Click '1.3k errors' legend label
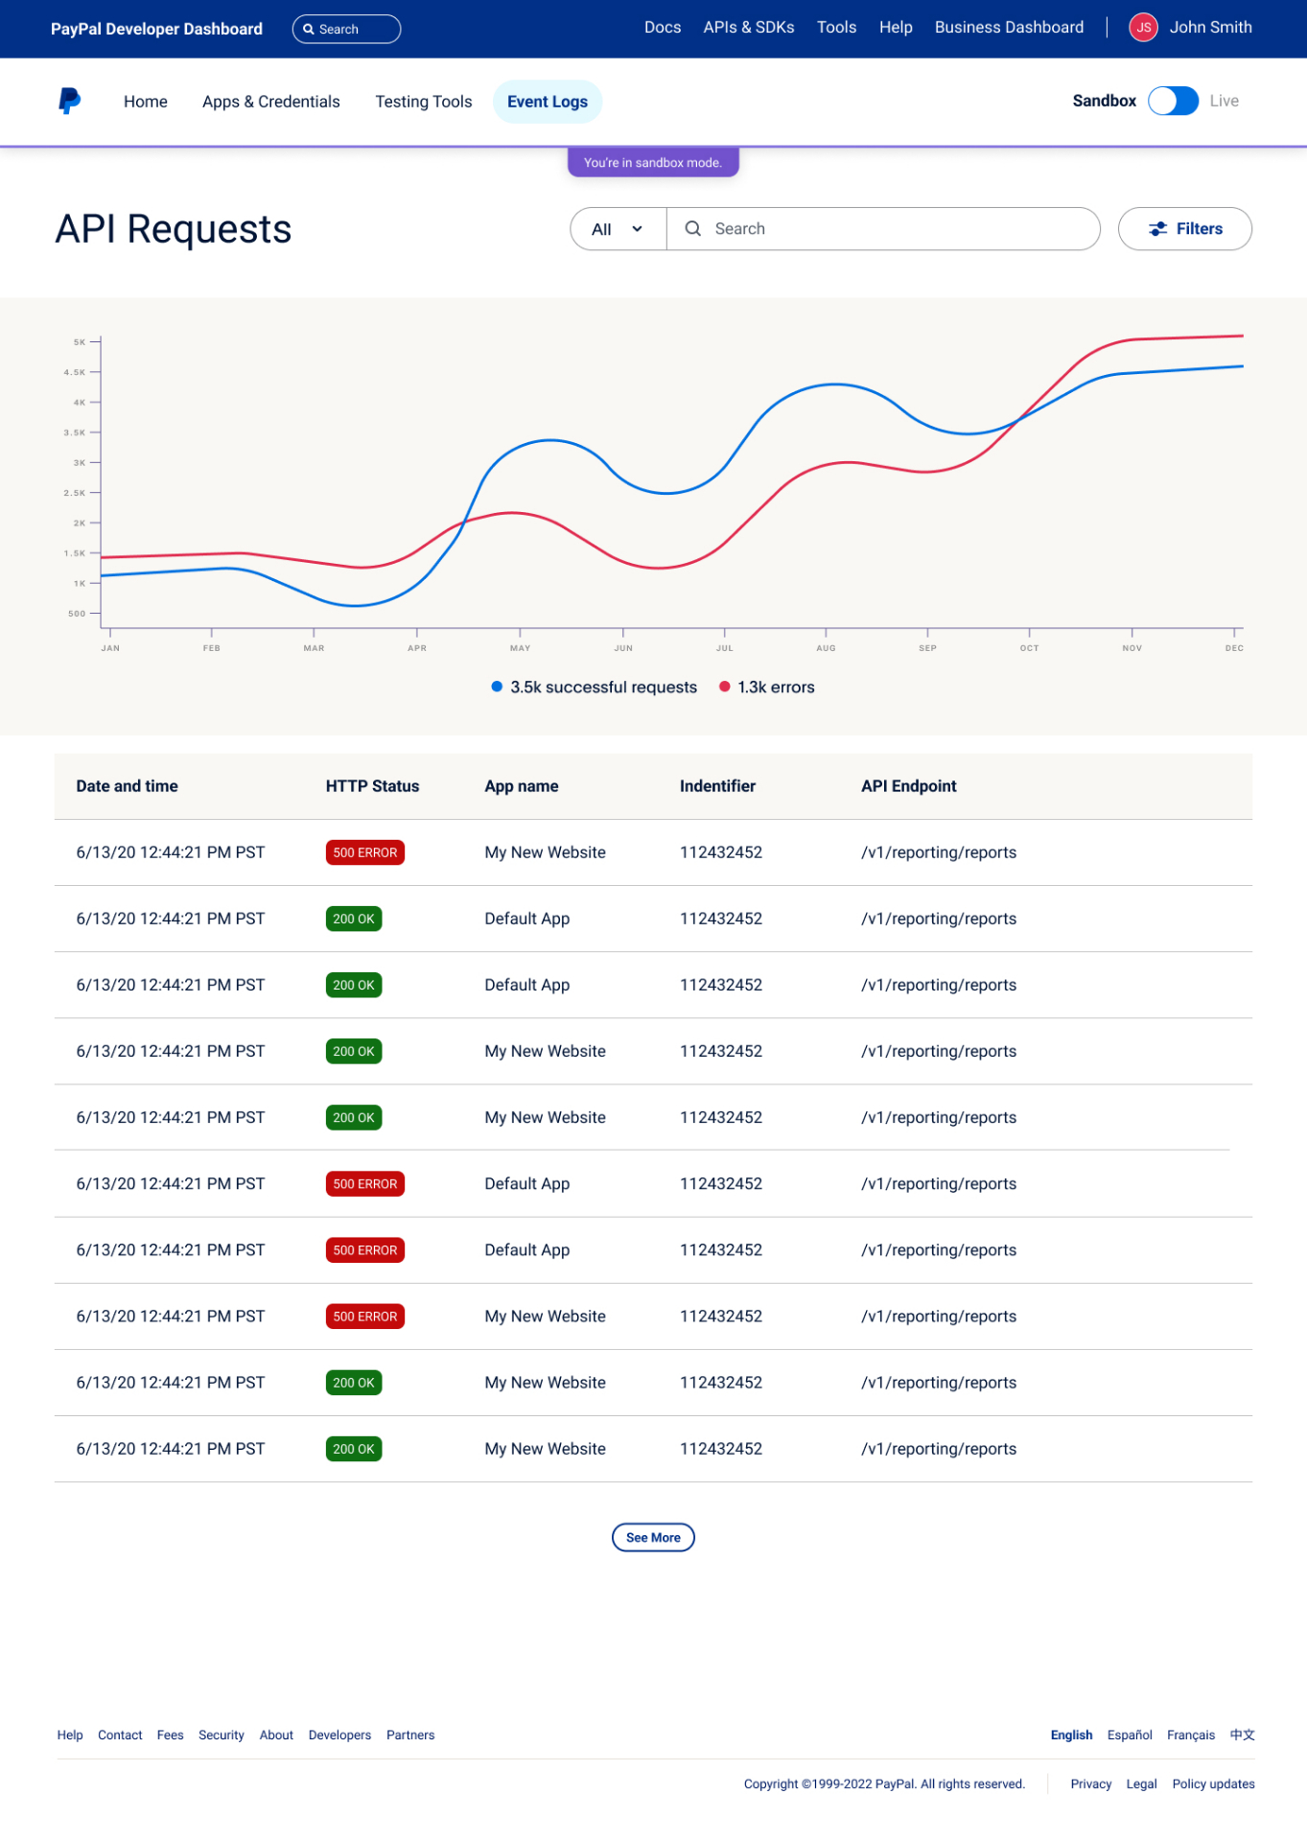1307x1841 pixels. (776, 687)
